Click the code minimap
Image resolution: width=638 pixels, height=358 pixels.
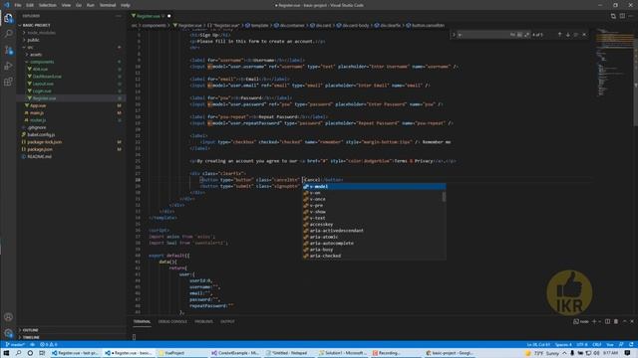614,63
